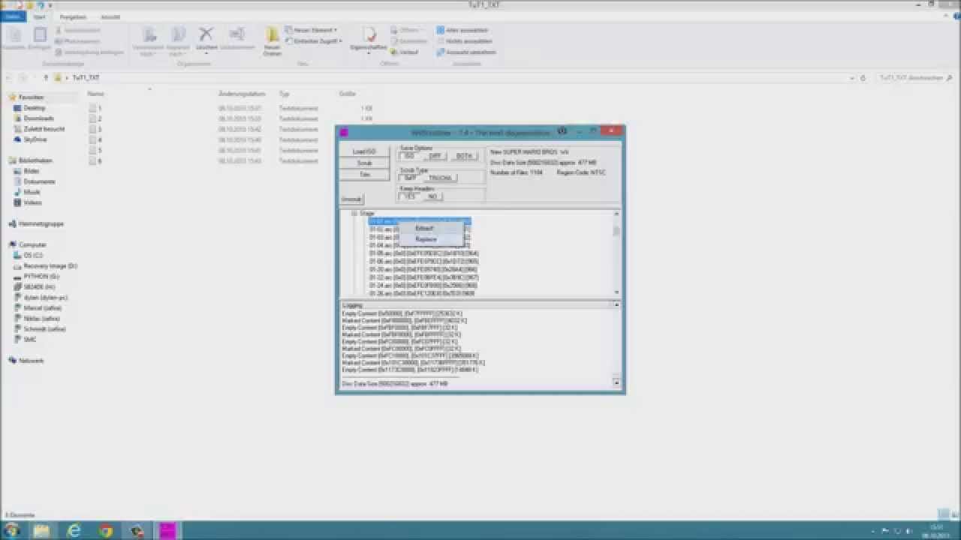
Task: Open the Einfacher Zugriff dropdown
Action: coord(314,41)
